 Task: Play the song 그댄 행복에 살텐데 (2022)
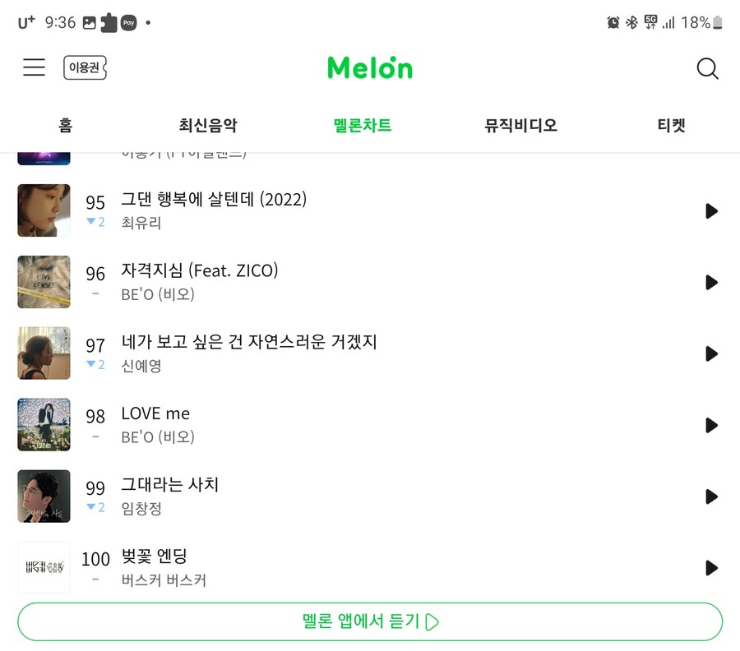pos(711,211)
